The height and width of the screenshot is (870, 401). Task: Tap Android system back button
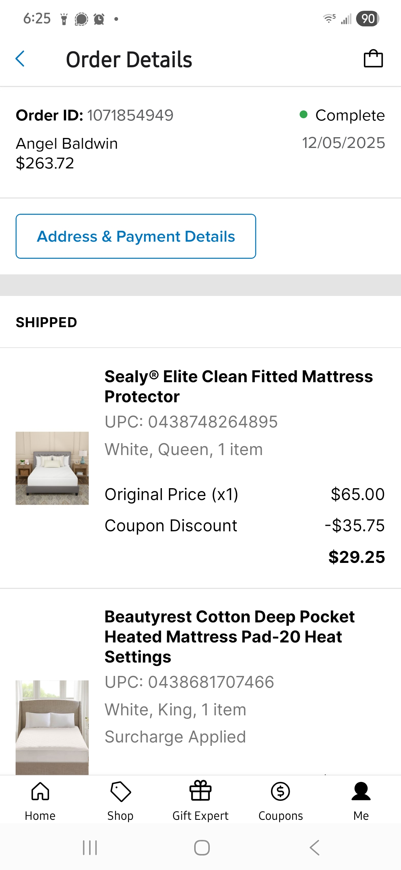[314, 848]
